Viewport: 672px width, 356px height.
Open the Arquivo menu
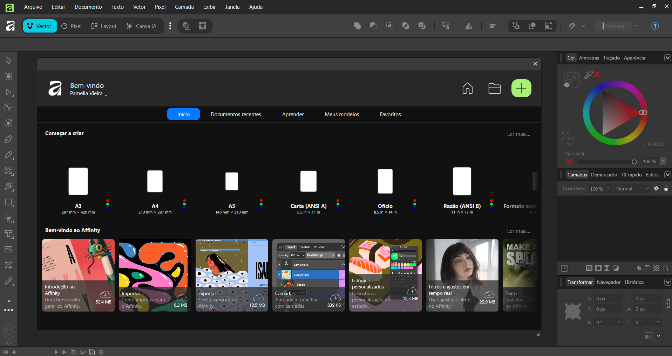click(33, 7)
